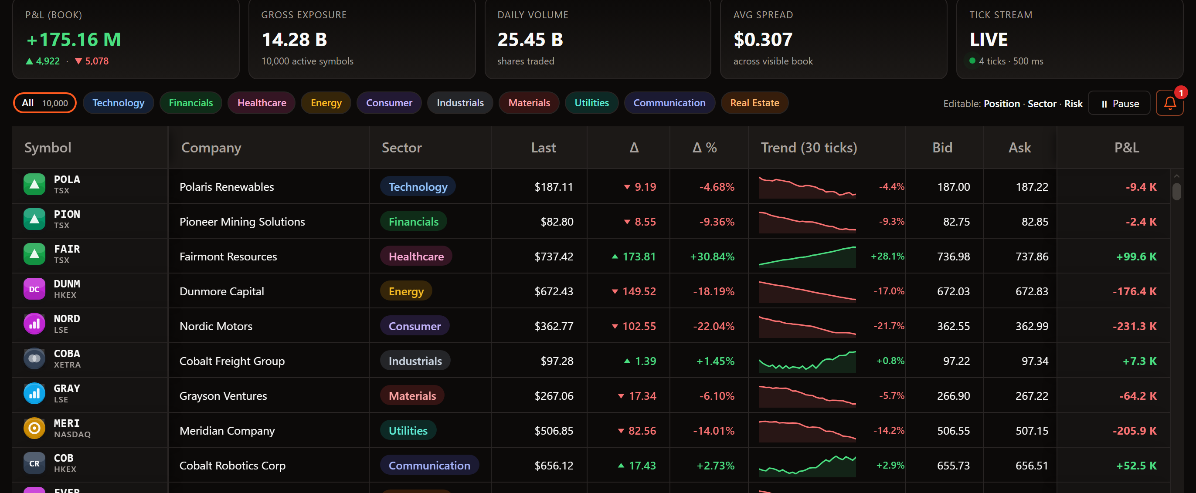Open the Healthcare sector cell for FAIR
The width and height of the screenshot is (1196, 493).
(416, 256)
